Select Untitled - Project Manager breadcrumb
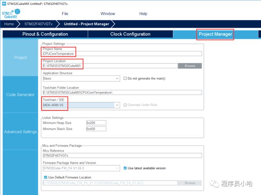Viewport: 261px width, 195px height. [x=86, y=24]
